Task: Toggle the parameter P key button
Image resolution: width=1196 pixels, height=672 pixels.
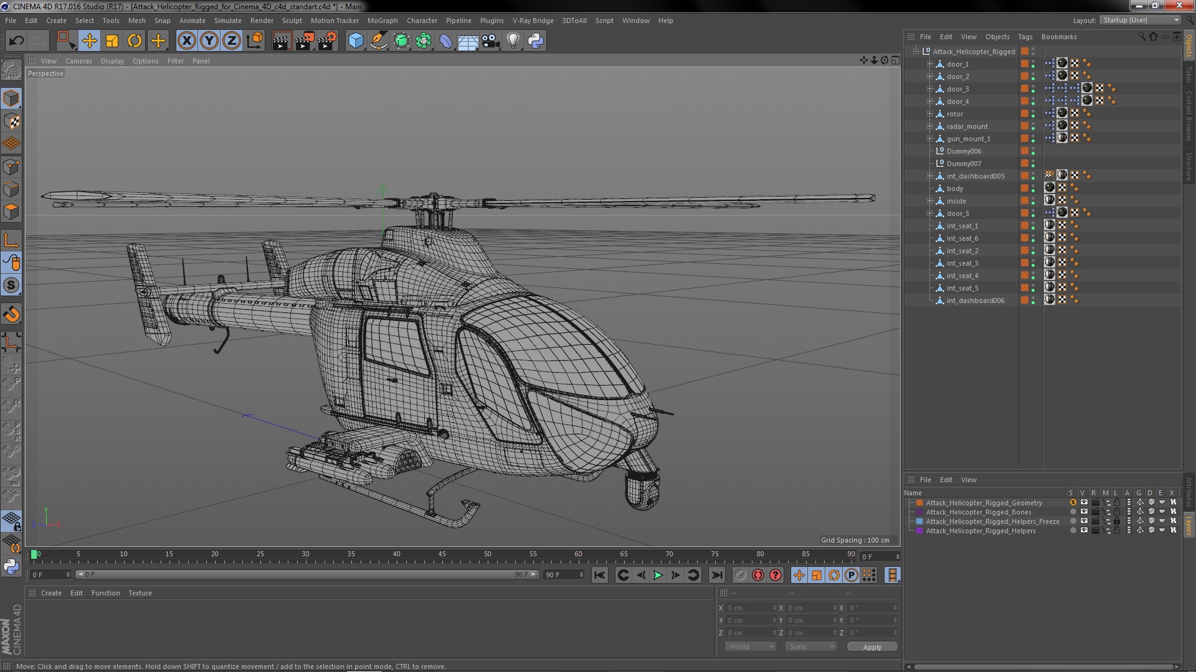Action: [x=852, y=576]
